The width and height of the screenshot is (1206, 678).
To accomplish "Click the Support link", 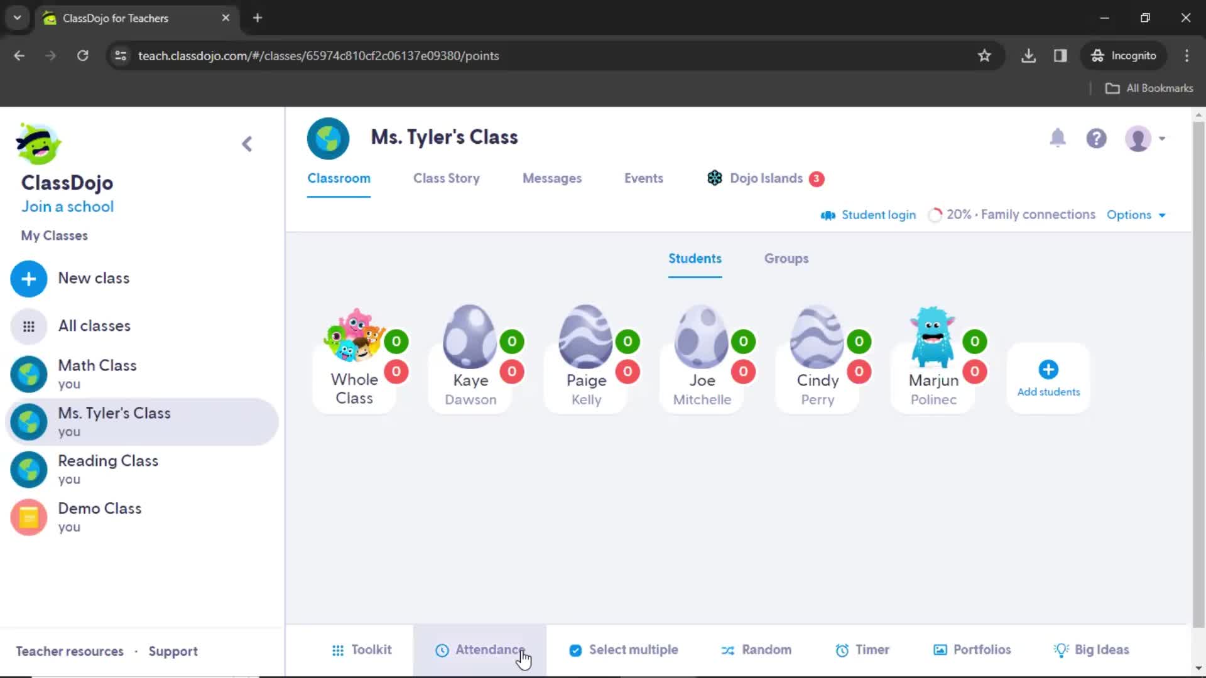I will click(x=173, y=652).
